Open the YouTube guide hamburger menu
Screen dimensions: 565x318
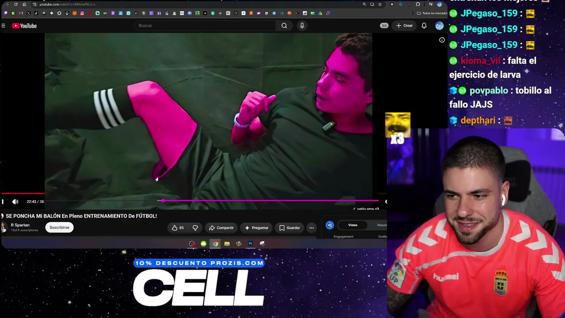[x=3, y=26]
